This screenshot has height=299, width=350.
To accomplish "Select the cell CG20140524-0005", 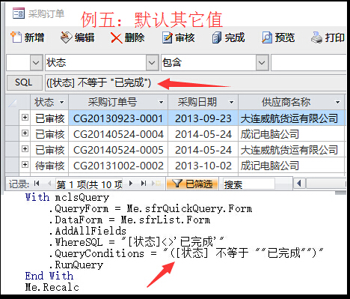I will (x=118, y=150).
